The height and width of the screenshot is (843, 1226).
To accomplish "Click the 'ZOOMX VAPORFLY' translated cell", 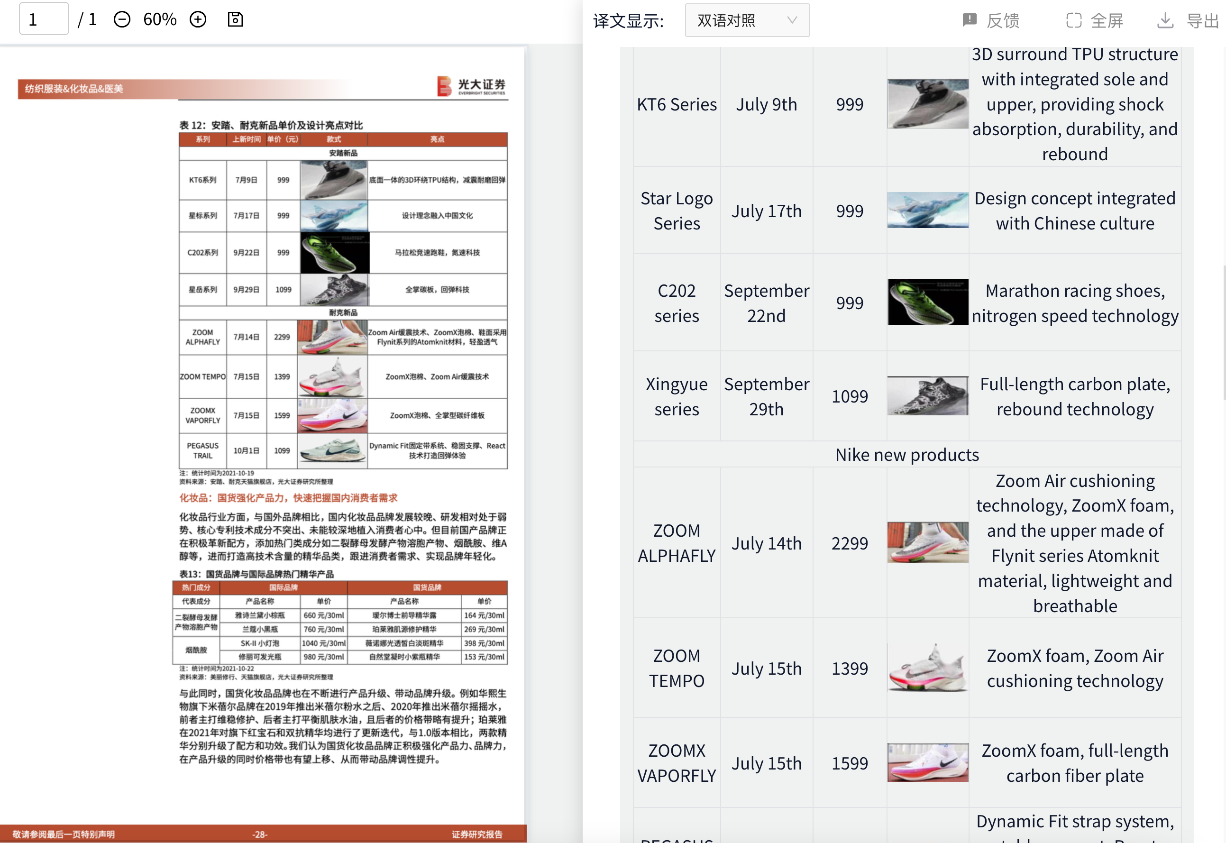I will click(x=677, y=763).
